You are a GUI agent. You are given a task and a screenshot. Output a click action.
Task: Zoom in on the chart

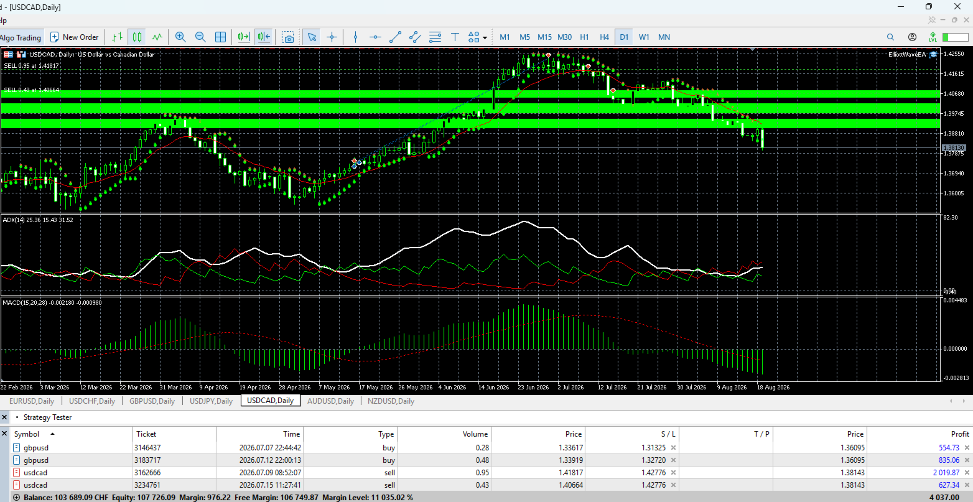(x=180, y=37)
